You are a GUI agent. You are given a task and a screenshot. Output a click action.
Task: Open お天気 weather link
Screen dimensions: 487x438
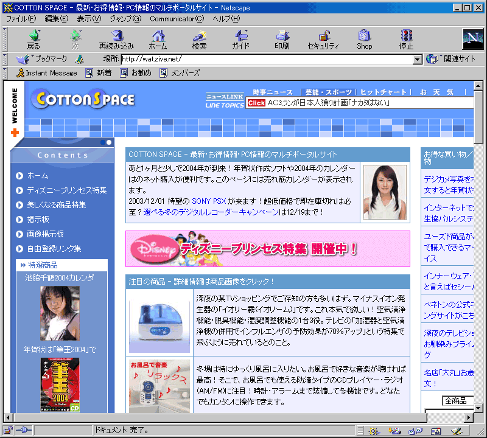click(436, 92)
